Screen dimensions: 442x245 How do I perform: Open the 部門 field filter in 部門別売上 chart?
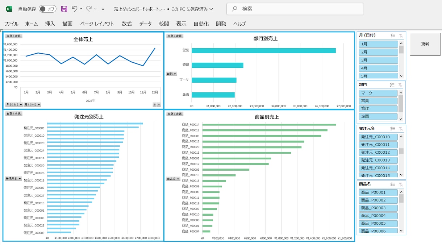[172, 74]
